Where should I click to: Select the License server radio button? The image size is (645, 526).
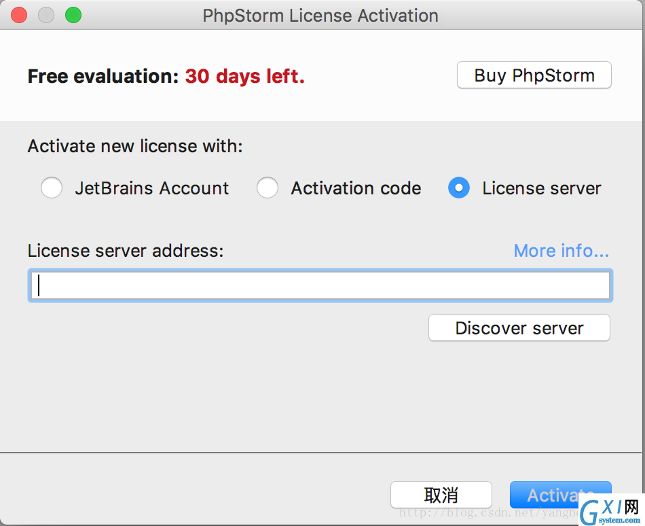(459, 188)
